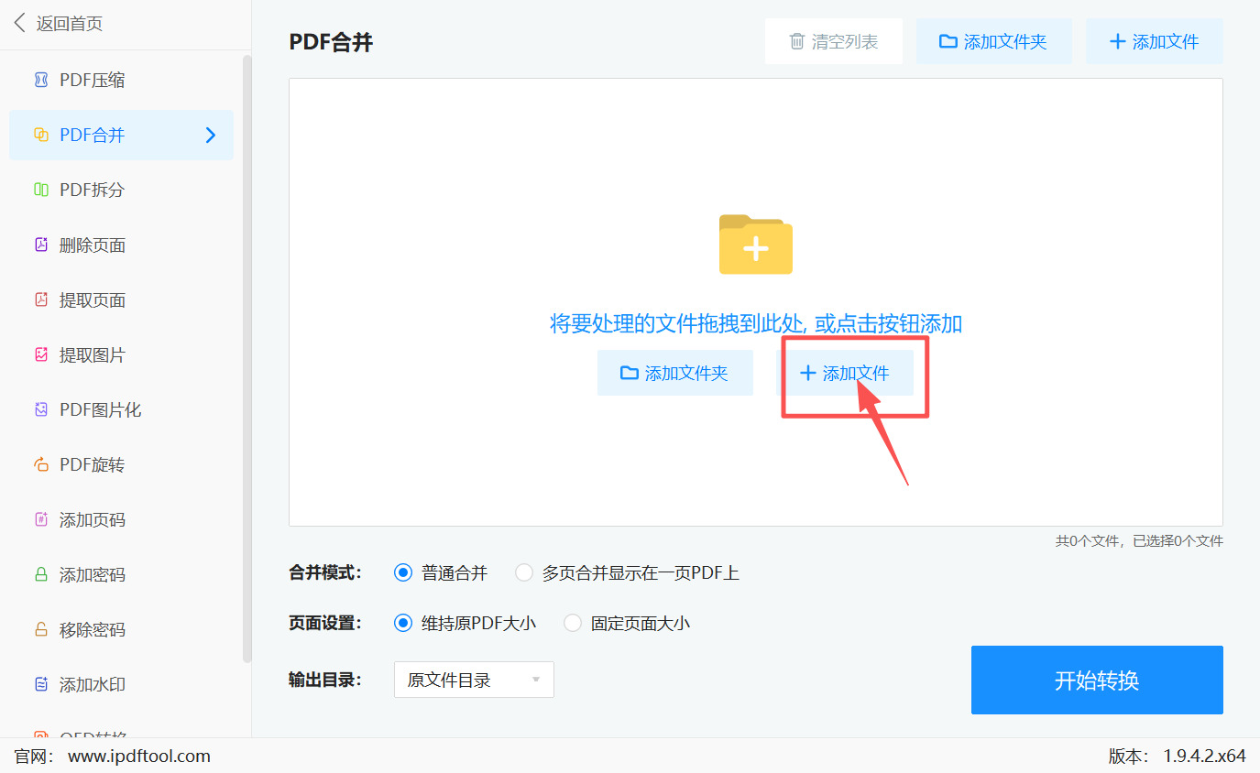Screen dimensions: 1260x773
Task: Go back with 返回首页
Action: click(58, 23)
